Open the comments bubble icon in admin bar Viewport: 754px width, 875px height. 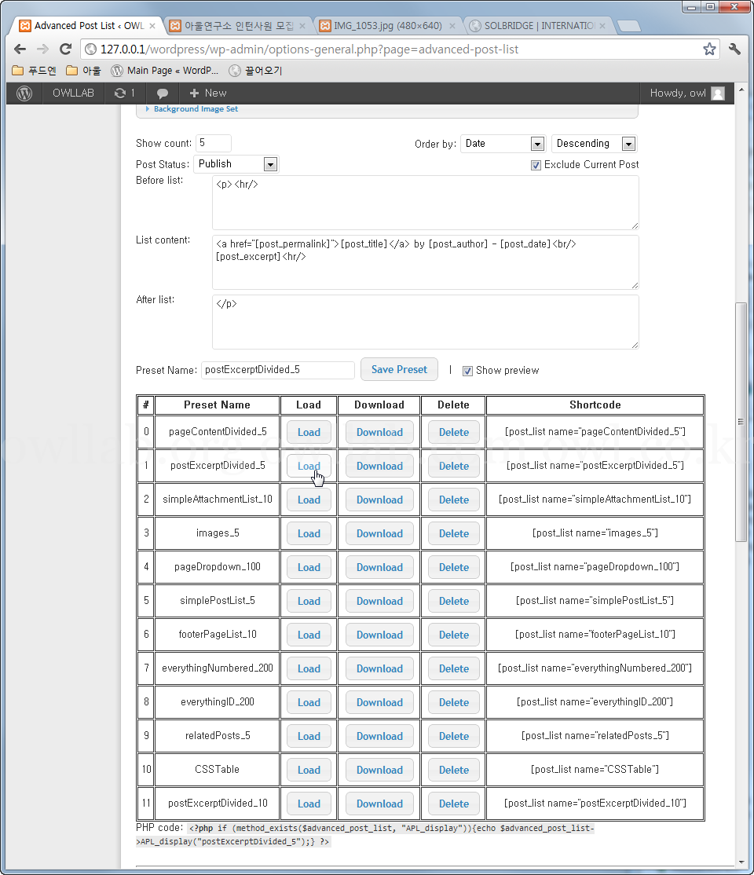click(163, 93)
